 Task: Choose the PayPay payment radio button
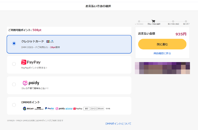(14, 64)
